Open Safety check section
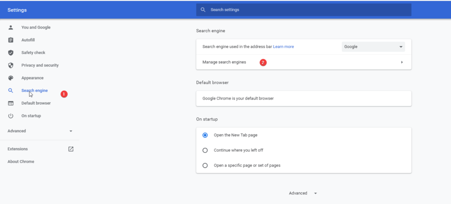 [33, 53]
